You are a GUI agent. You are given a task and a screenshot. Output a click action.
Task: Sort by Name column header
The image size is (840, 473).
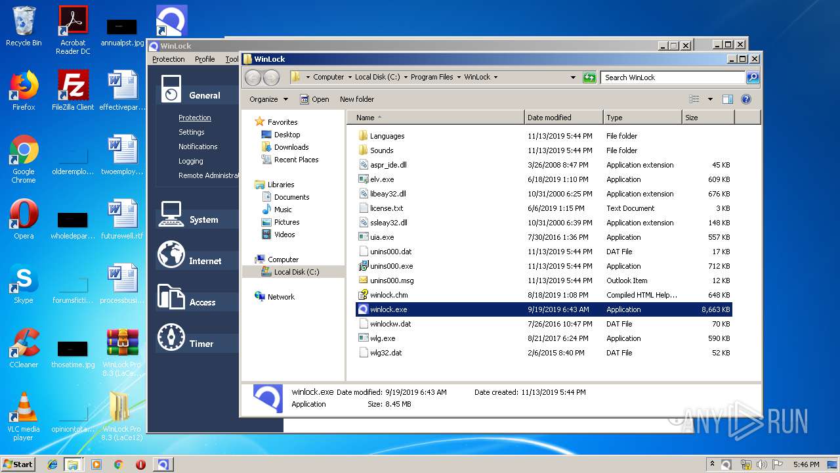point(436,118)
